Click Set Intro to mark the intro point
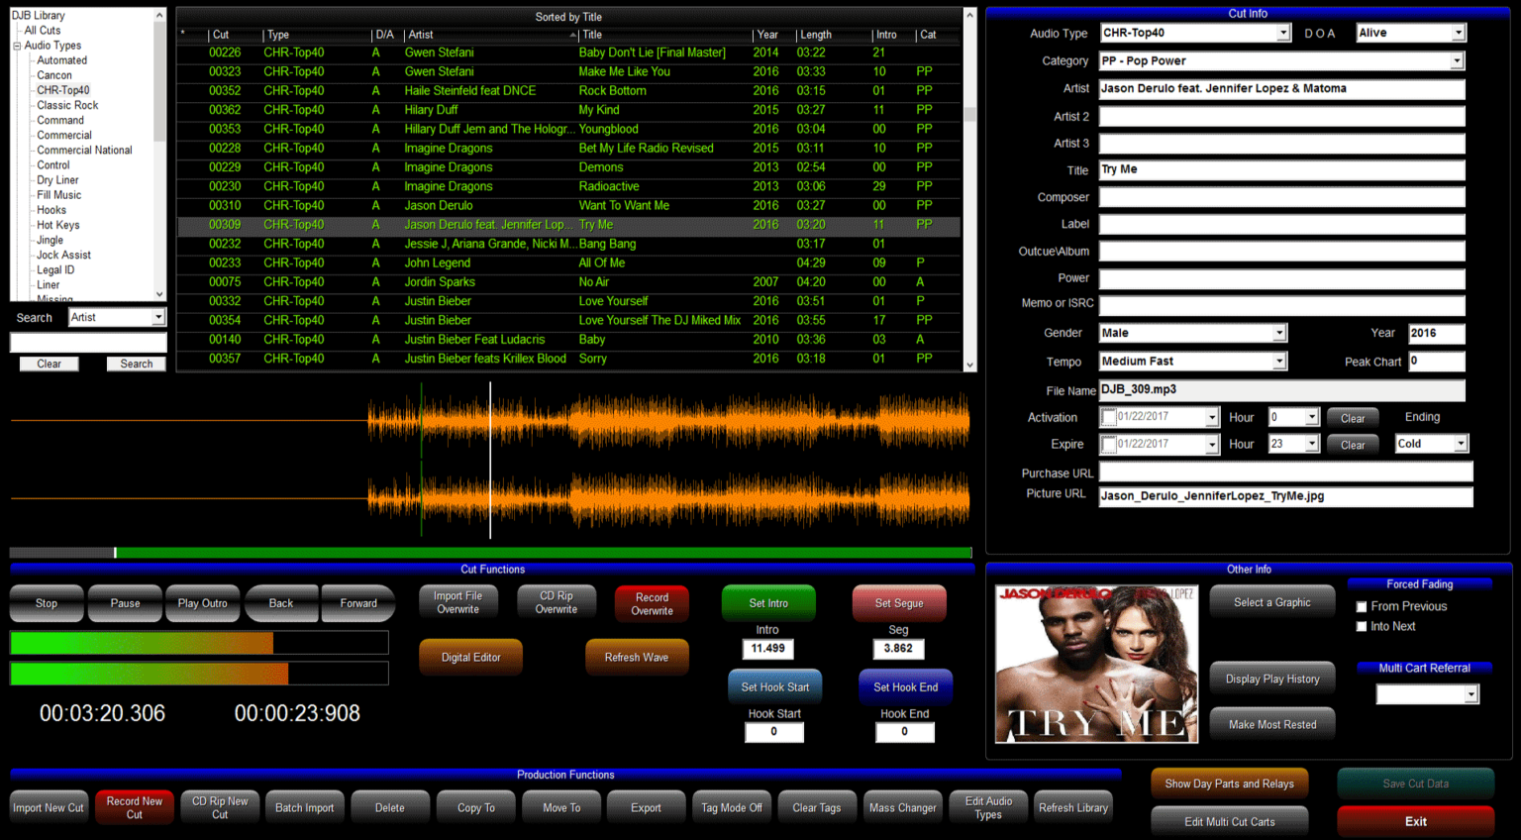This screenshot has height=840, width=1521. pos(768,602)
